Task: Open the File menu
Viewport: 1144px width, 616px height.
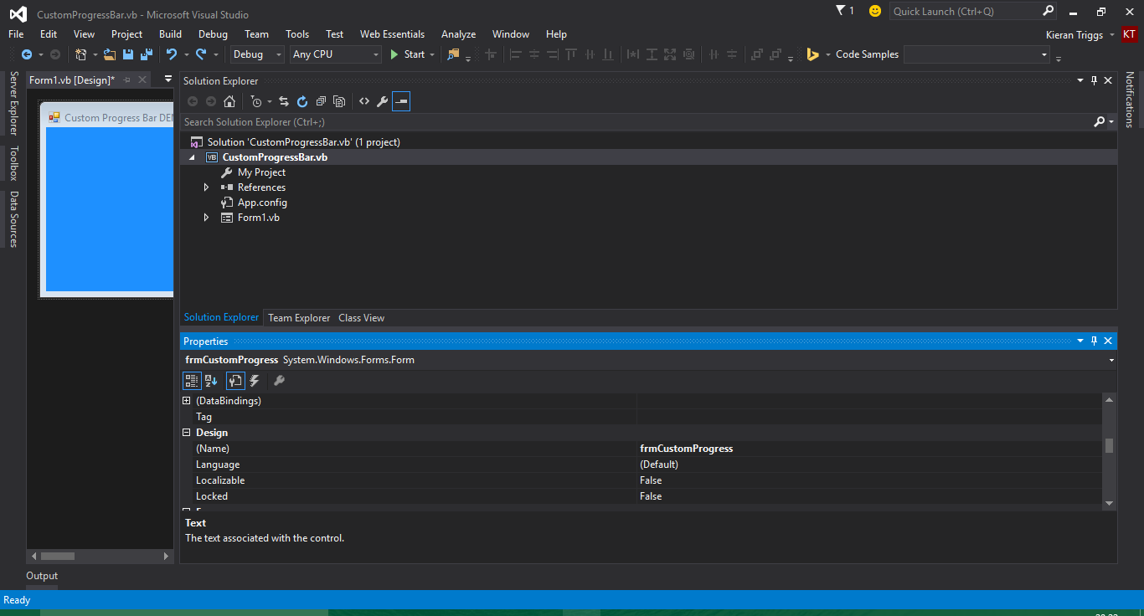Action: click(x=16, y=34)
